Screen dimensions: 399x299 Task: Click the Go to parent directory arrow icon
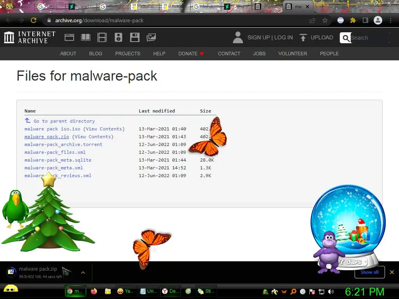coord(28,120)
